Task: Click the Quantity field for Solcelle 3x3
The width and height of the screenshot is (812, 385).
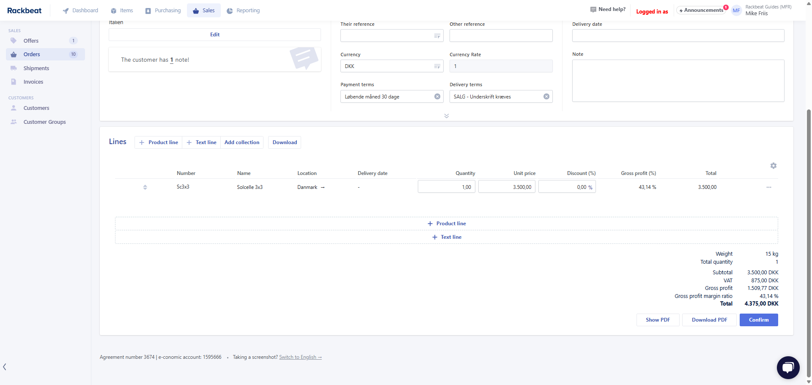Action: click(447, 187)
